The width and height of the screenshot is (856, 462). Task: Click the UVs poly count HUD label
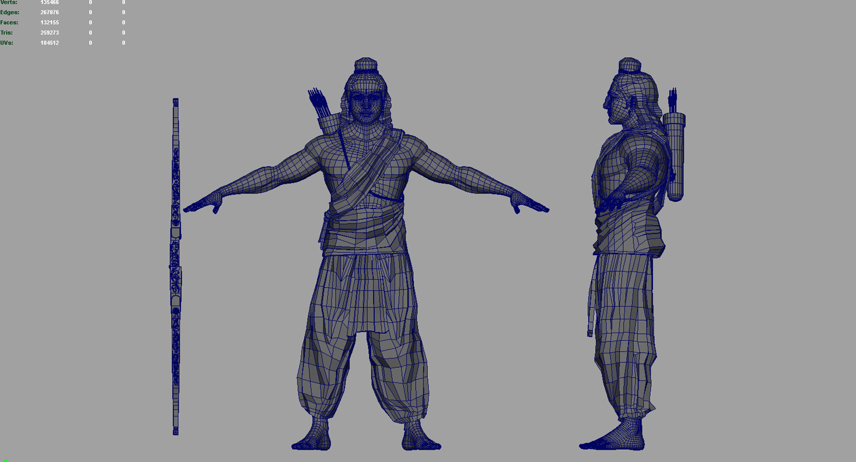click(7, 43)
